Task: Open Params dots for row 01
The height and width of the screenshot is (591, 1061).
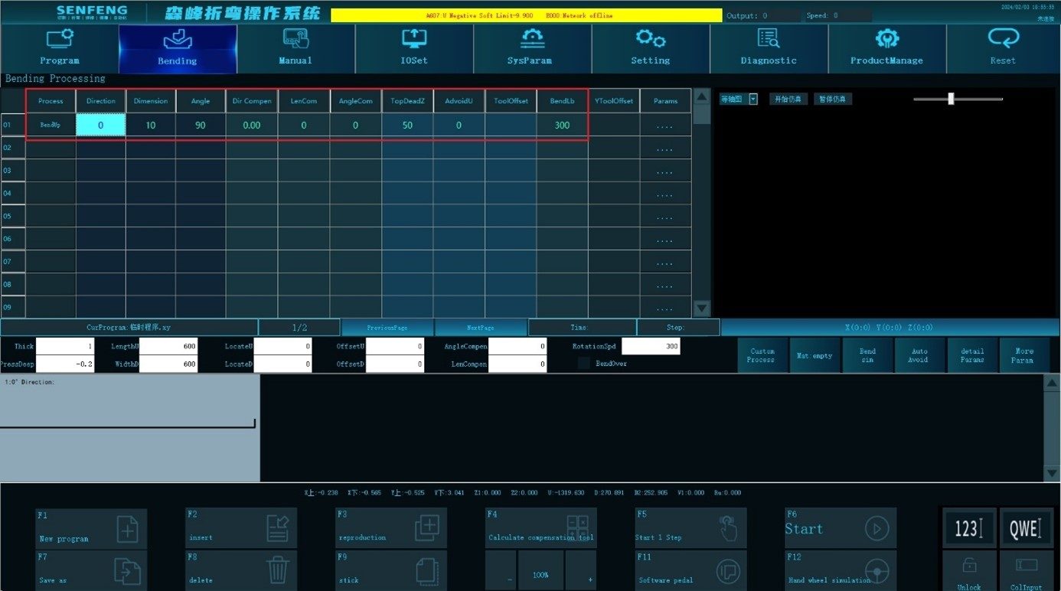Action: pyautogui.click(x=665, y=126)
